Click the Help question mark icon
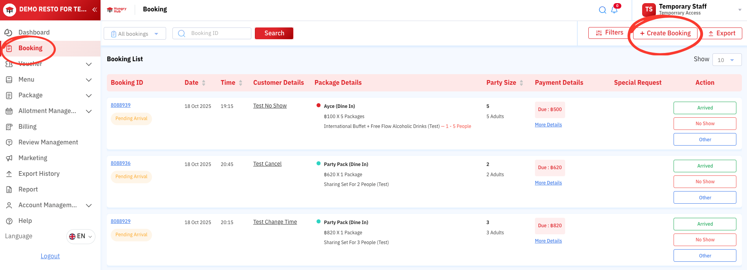Screen dimensions: 747x270 point(9,221)
